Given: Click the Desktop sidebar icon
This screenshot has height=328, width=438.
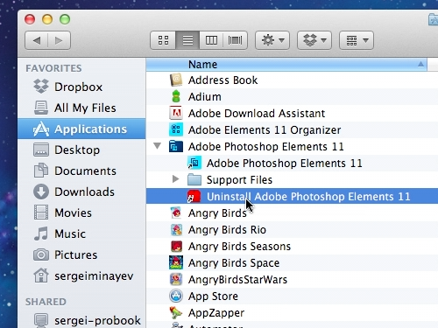Looking at the screenshot, I should click(41, 150).
